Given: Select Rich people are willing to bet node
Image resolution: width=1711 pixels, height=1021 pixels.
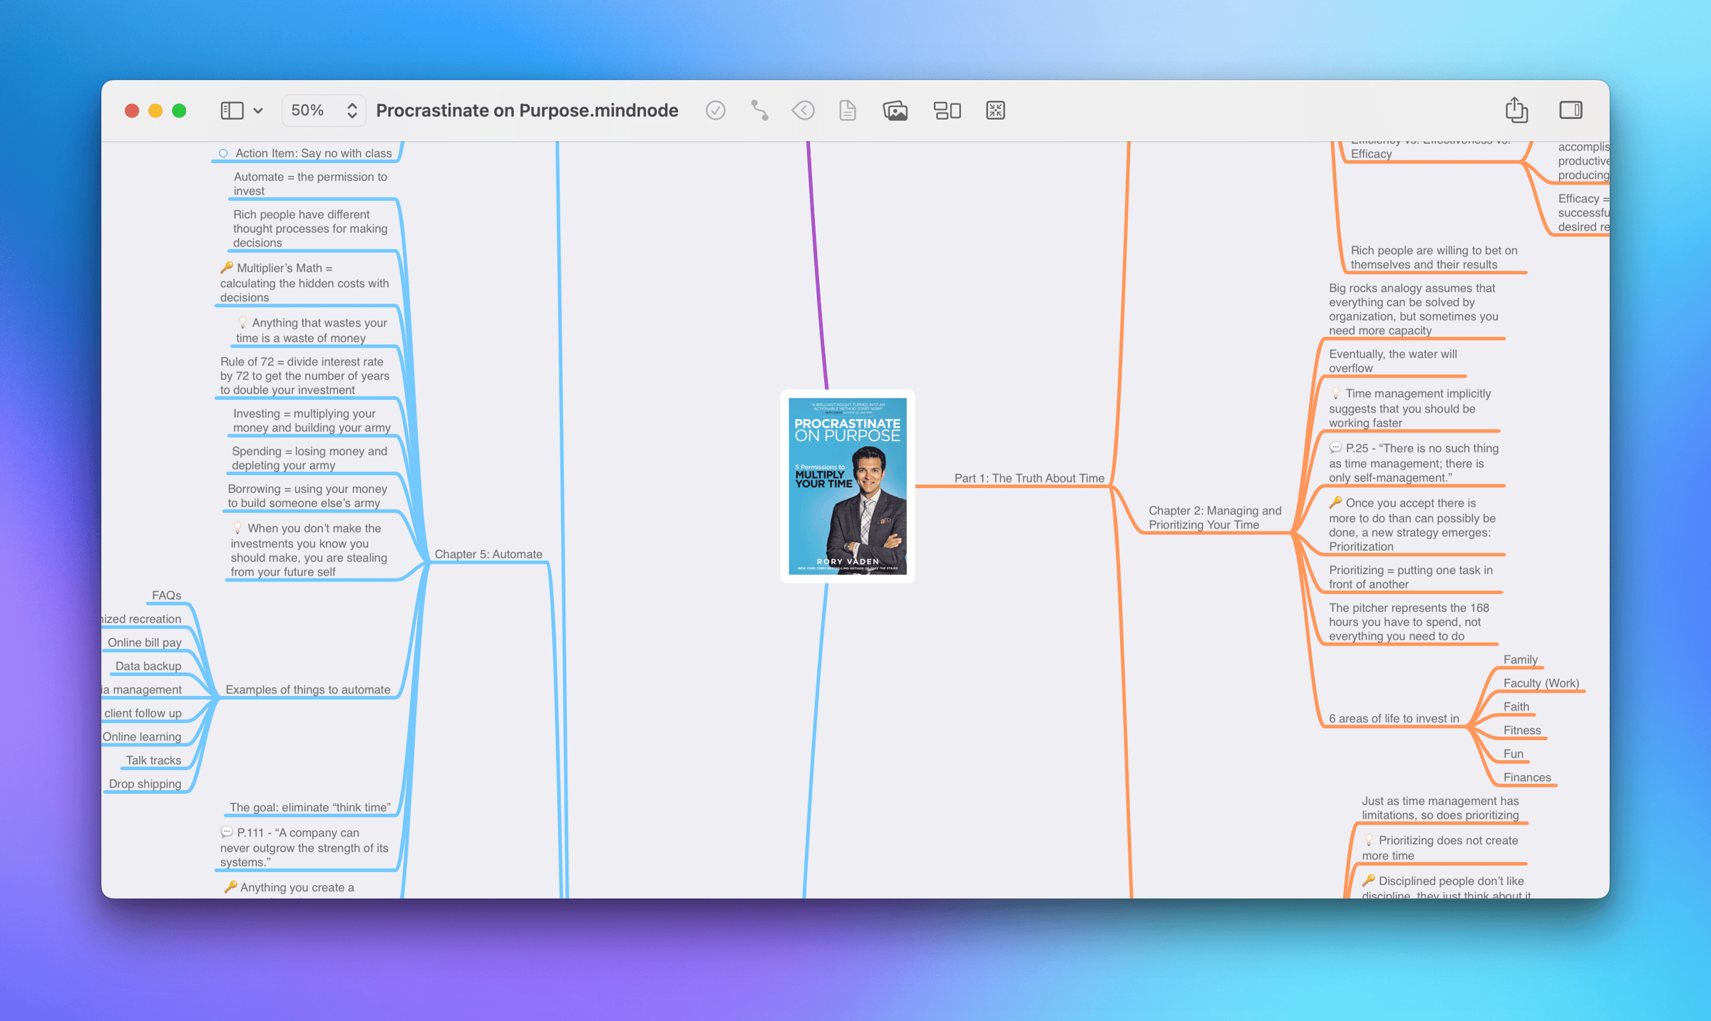Looking at the screenshot, I should [x=1434, y=257].
